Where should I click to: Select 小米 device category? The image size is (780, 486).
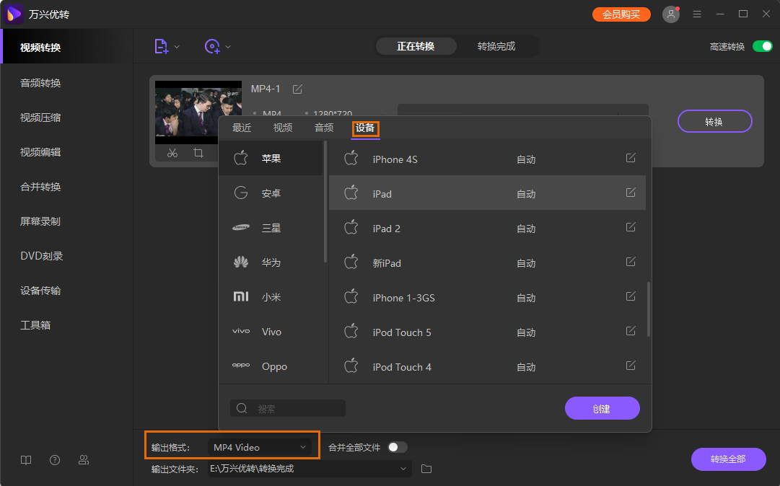pos(271,297)
